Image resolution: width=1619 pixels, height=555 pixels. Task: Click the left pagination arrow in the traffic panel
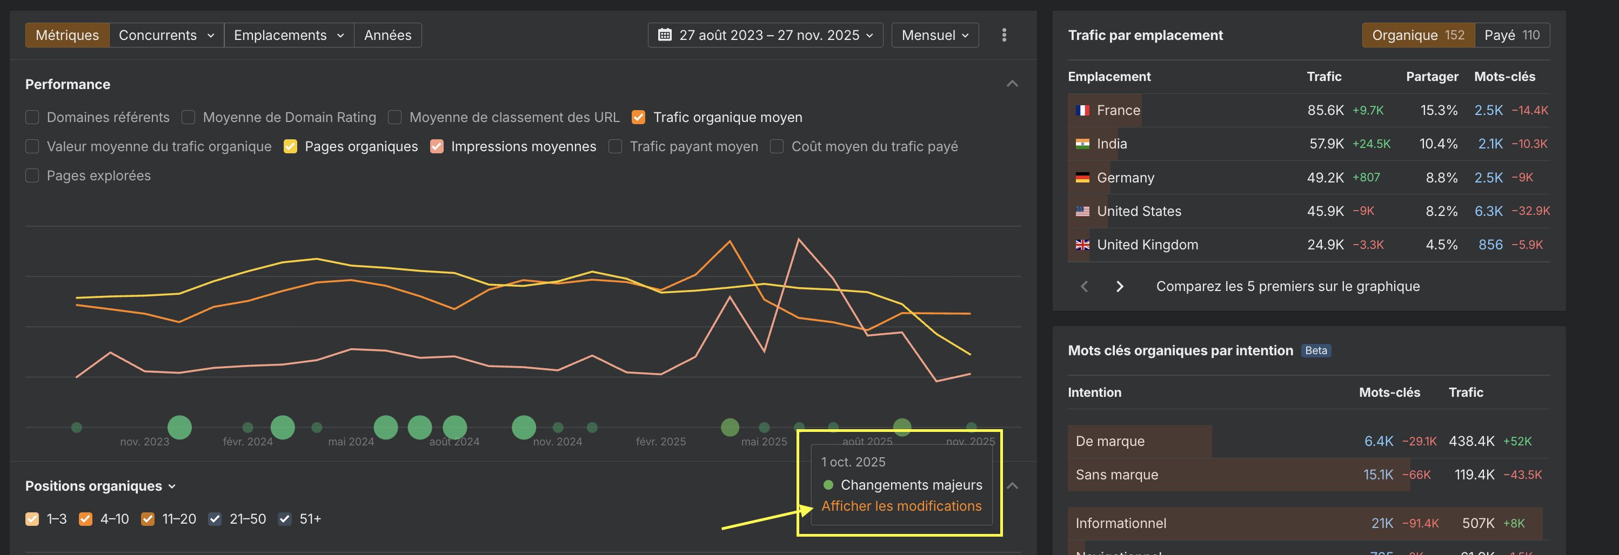click(1083, 286)
